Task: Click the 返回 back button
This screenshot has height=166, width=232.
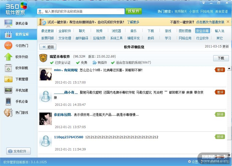Action: (x=48, y=47)
